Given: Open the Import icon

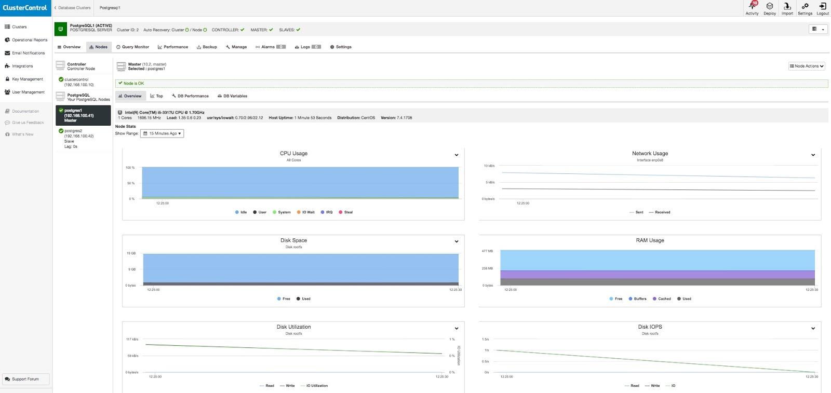Looking at the screenshot, I should point(787,8).
